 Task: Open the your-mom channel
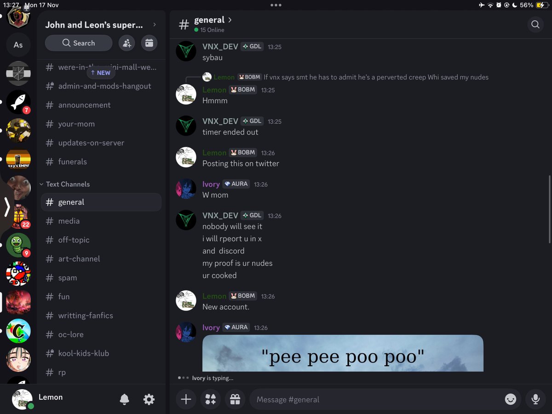[101, 124]
